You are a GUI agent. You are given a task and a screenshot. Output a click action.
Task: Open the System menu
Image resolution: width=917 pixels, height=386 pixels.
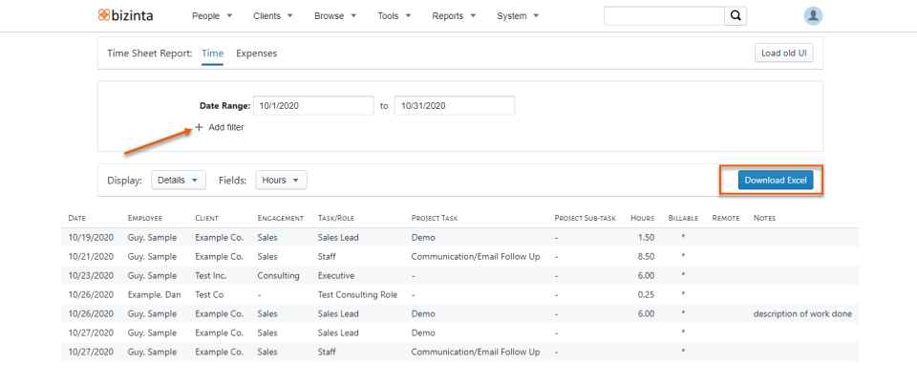(x=518, y=16)
